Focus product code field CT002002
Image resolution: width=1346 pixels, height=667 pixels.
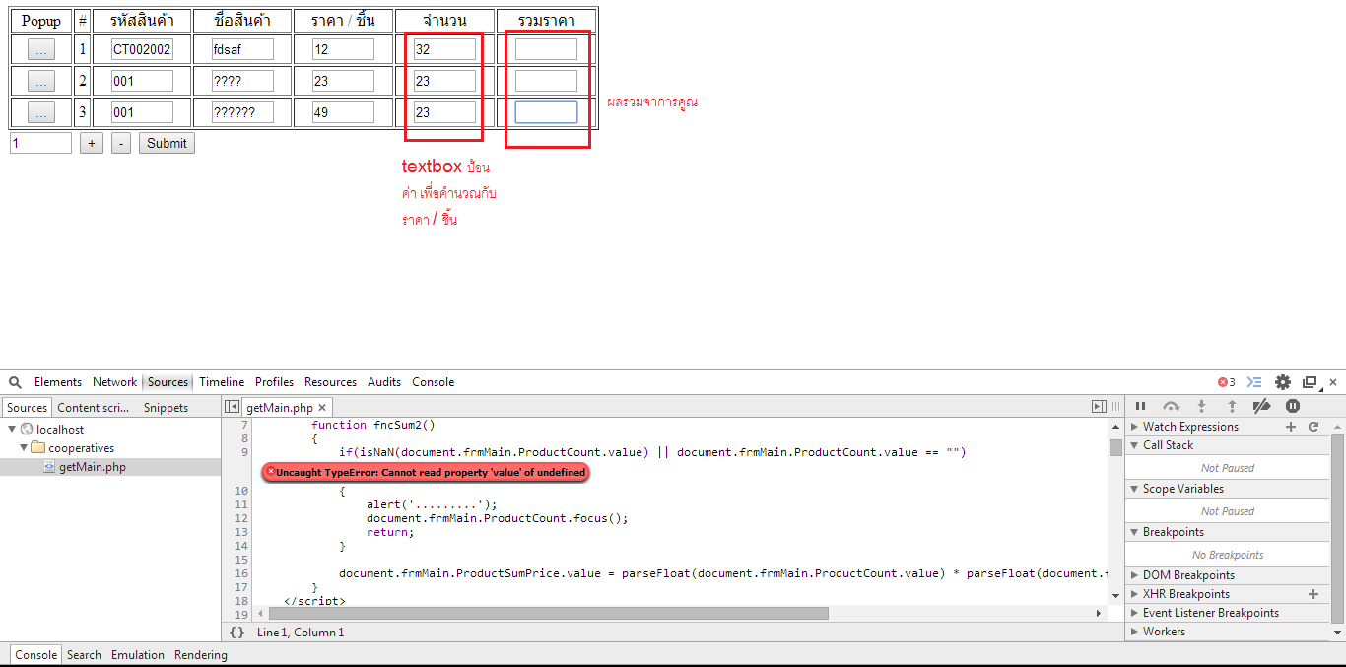pos(142,49)
